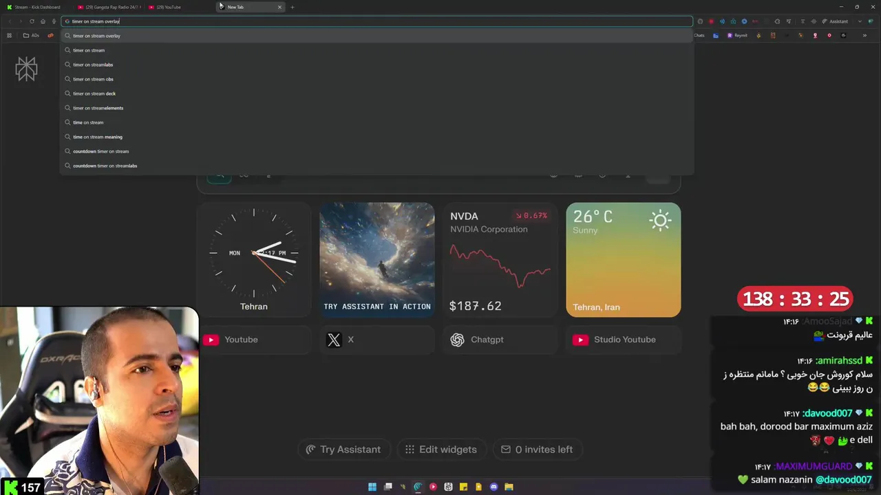The image size is (881, 495).
Task: Pick the suggestion "timer on stream overlay"
Action: point(376,36)
